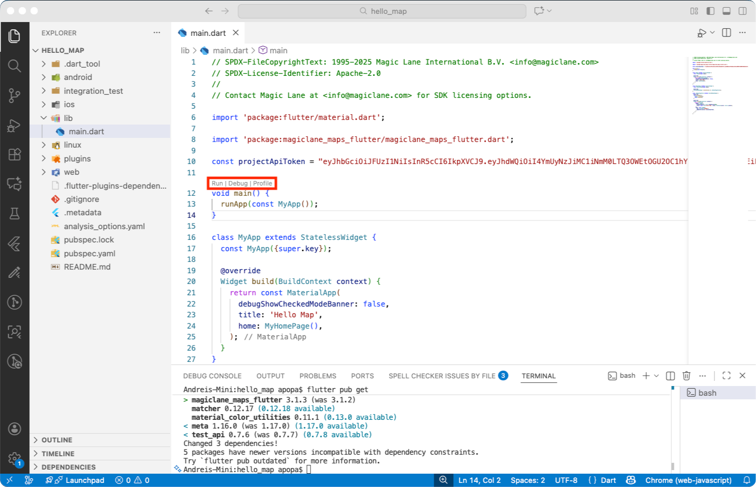Viewport: 756px width, 487px height.
Task: Collapse the lib folder
Action: [68, 118]
